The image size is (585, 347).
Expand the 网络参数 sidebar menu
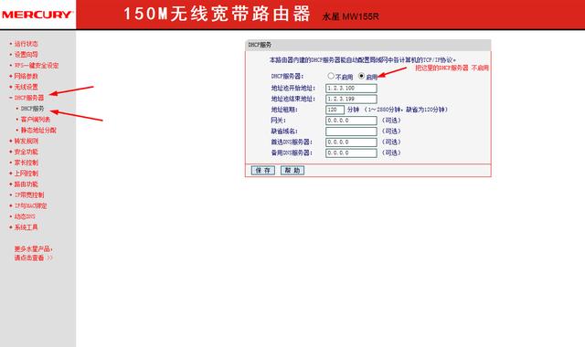26,76
